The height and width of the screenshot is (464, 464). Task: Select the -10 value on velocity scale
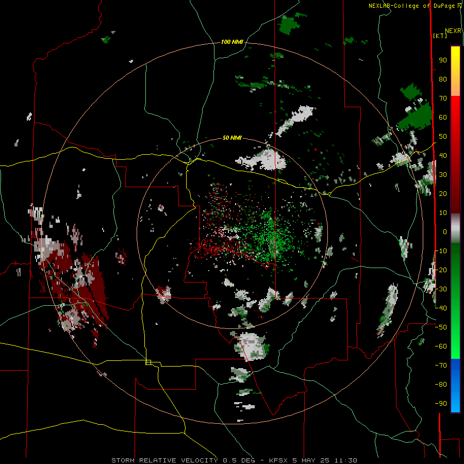441,251
